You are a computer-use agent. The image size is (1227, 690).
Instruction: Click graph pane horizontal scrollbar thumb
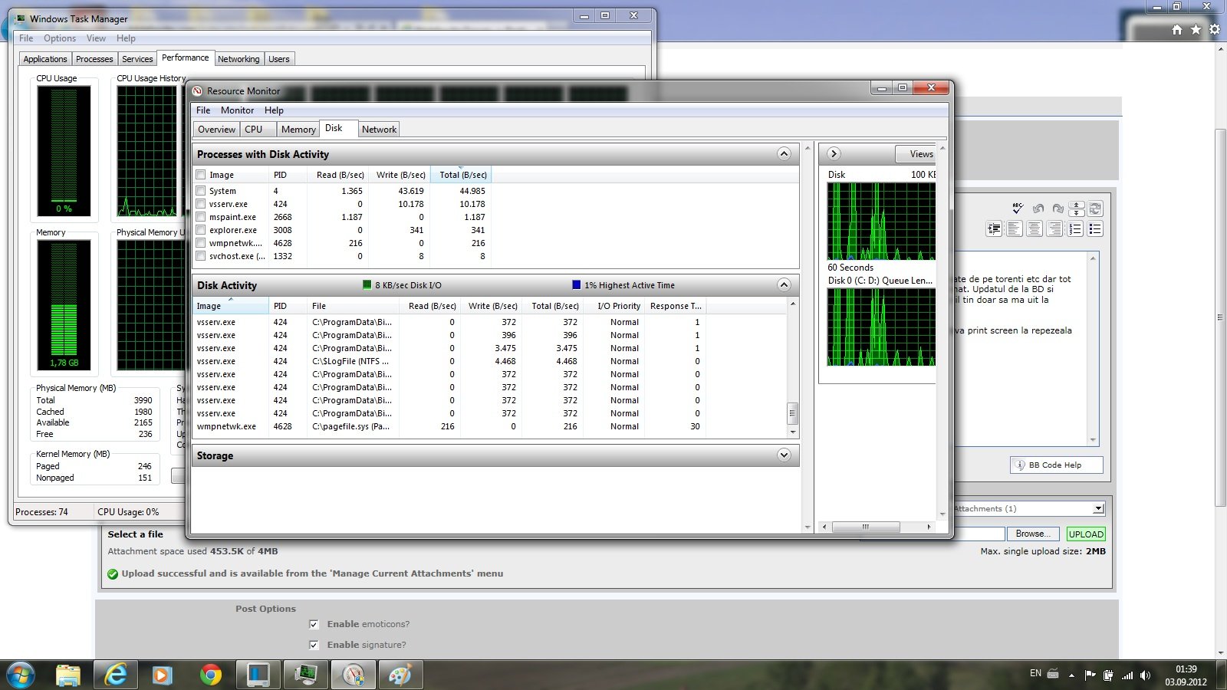866,527
